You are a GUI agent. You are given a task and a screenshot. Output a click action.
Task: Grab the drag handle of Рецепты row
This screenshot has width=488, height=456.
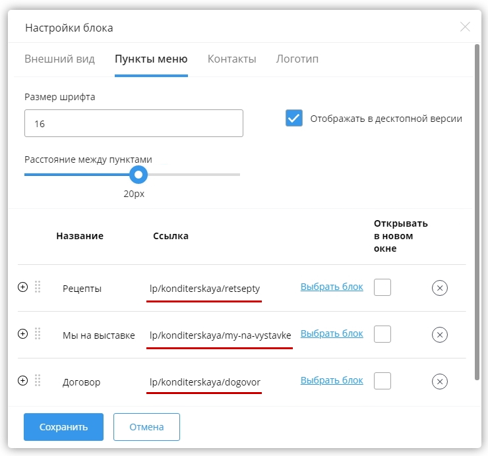point(38,287)
